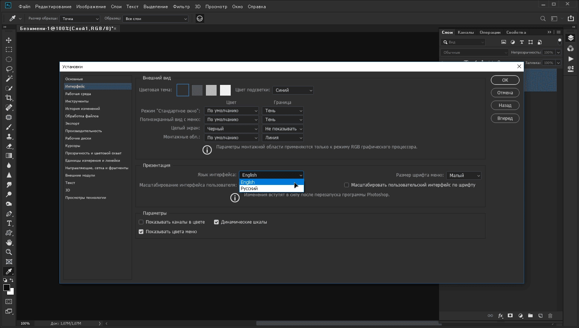Select the Gradient tool
This screenshot has height=328, width=579.
point(9,156)
